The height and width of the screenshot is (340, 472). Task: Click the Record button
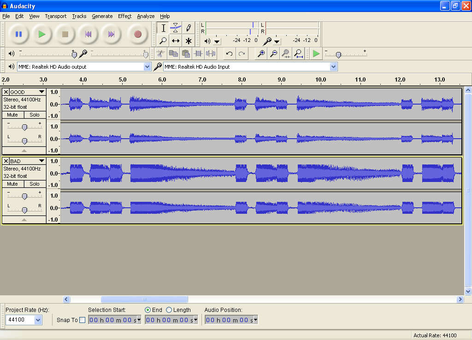(137, 34)
